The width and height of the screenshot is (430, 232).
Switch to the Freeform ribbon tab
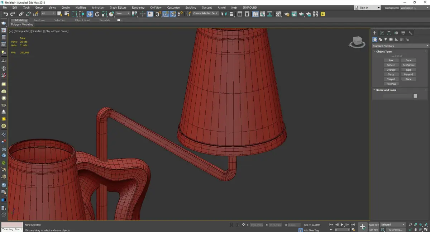coord(39,20)
